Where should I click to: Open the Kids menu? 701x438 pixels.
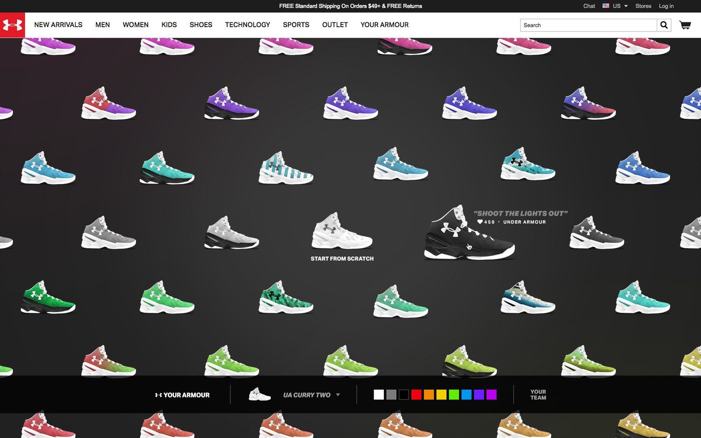(x=169, y=25)
